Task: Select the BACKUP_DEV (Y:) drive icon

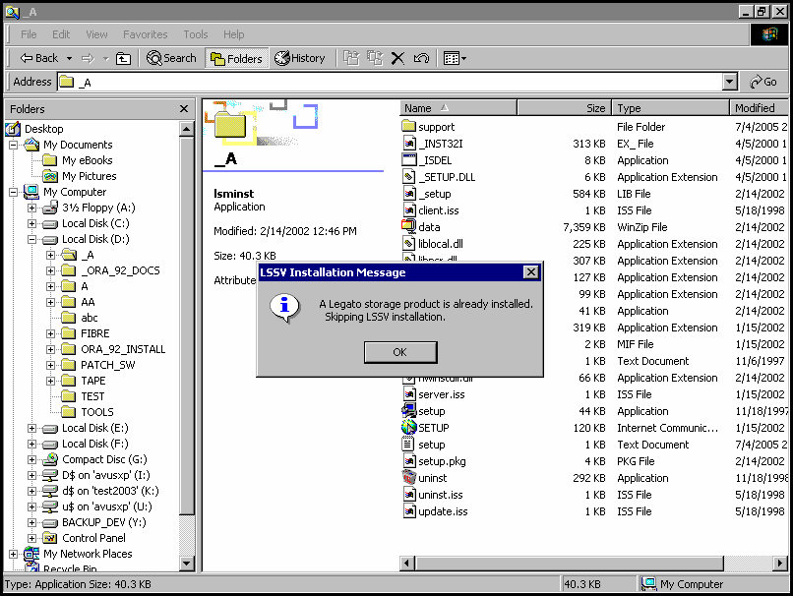Action: point(50,522)
